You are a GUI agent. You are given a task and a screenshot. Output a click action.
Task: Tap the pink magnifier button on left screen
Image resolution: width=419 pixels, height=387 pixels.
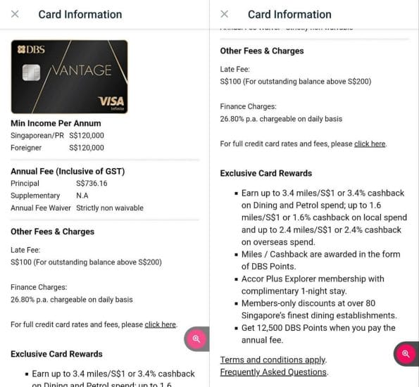pyautogui.click(x=196, y=339)
